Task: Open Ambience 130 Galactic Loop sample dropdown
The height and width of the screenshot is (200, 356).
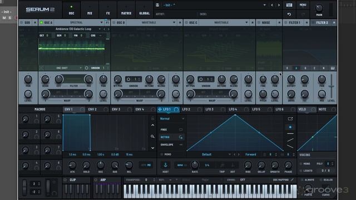Action: click(100, 29)
